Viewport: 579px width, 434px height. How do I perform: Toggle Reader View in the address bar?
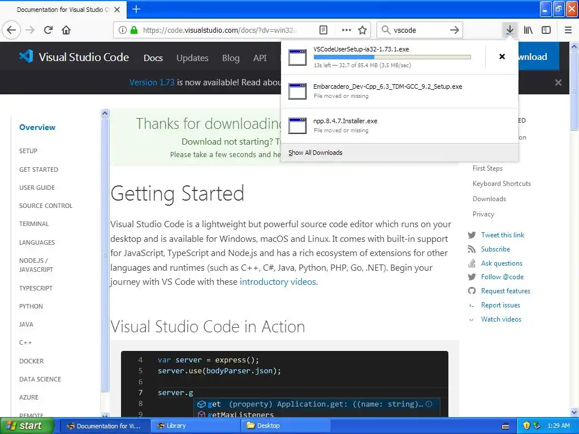323,30
